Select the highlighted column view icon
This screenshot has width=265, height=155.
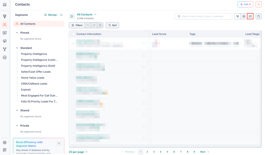pos(250,16)
